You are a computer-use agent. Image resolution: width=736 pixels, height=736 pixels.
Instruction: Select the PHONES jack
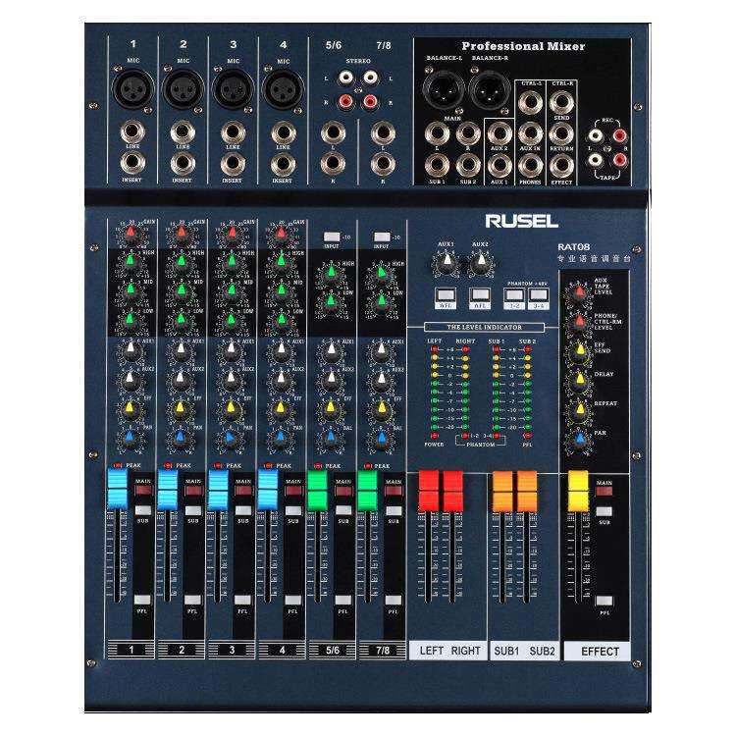click(531, 166)
